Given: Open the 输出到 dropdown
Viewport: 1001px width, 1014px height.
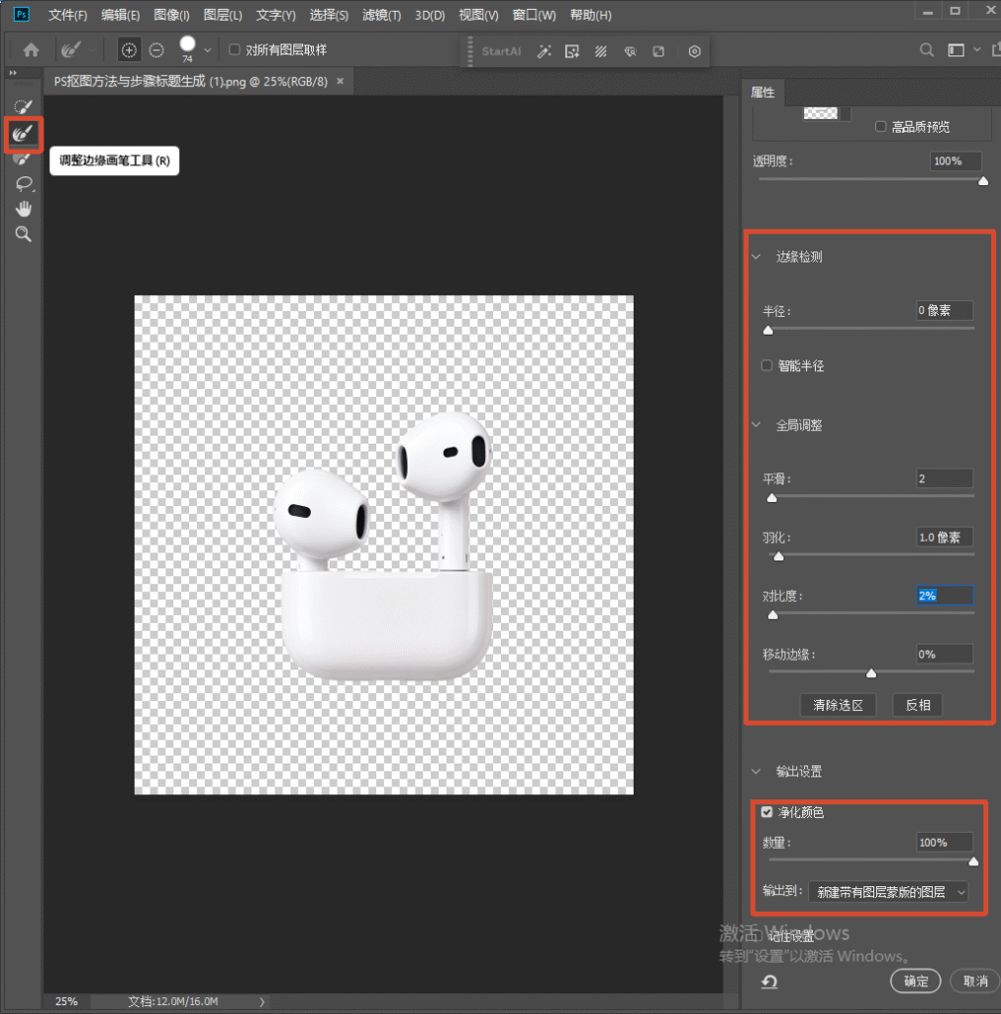Looking at the screenshot, I should click(888, 892).
